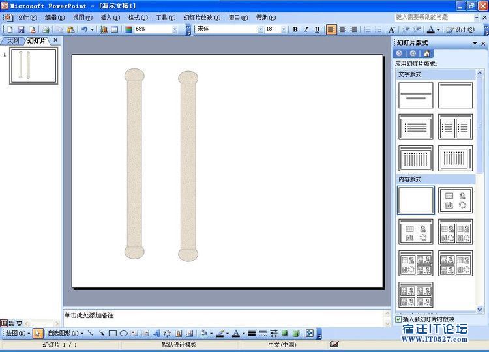489x352 pixels.
Task: Apply the Blank content layout
Action: 416,200
